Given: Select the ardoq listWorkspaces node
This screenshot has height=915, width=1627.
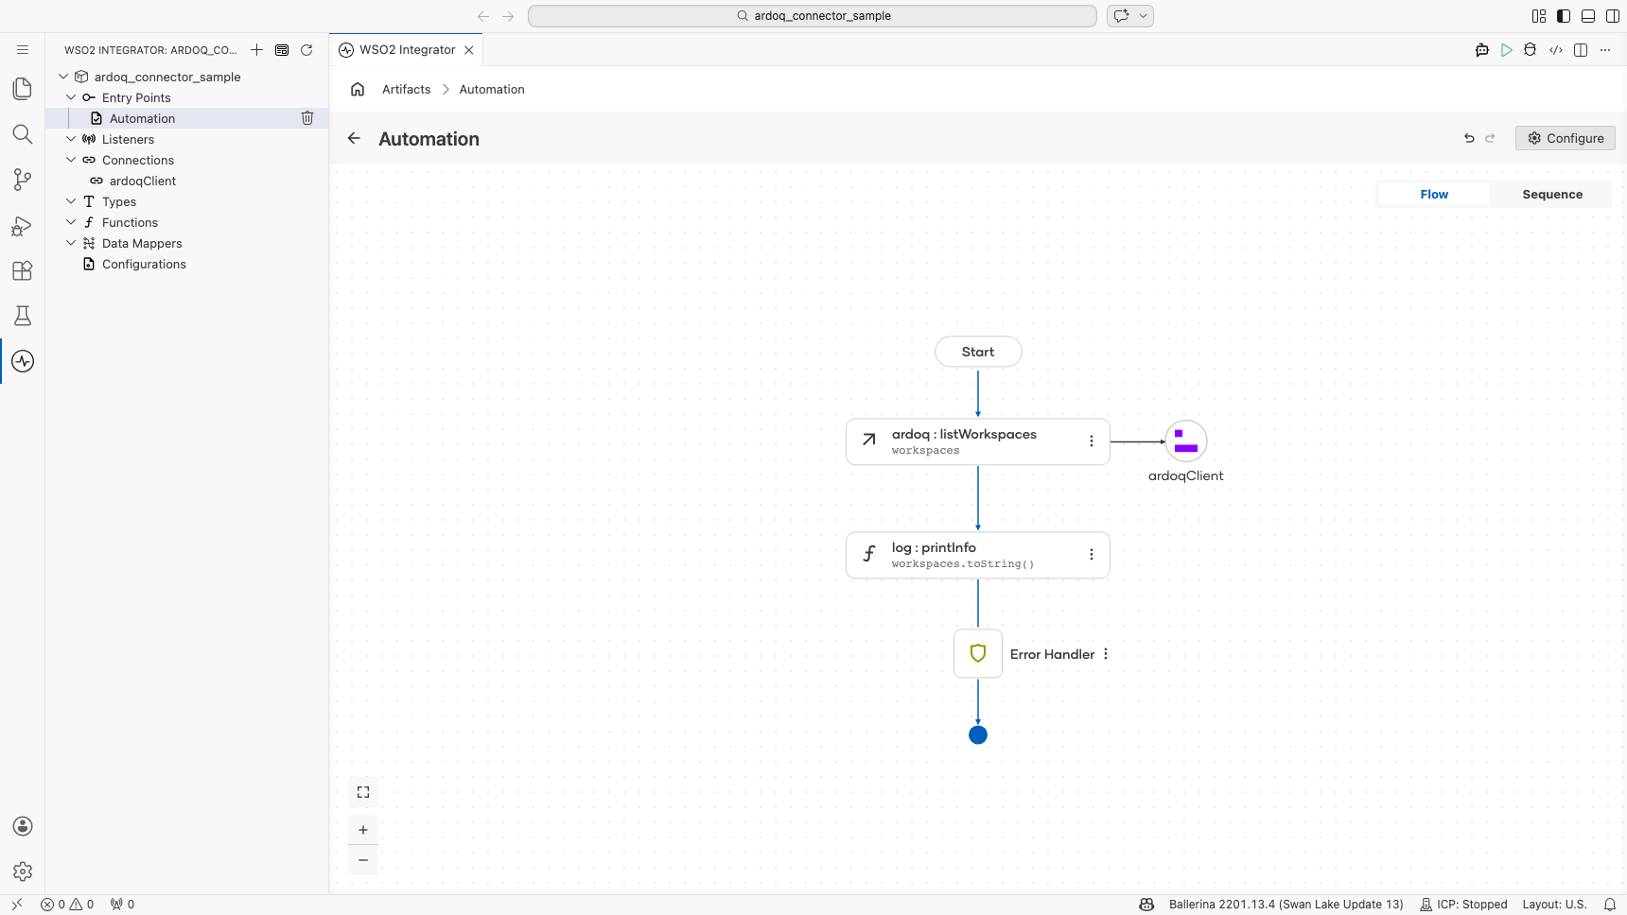Looking at the screenshot, I should coord(978,441).
